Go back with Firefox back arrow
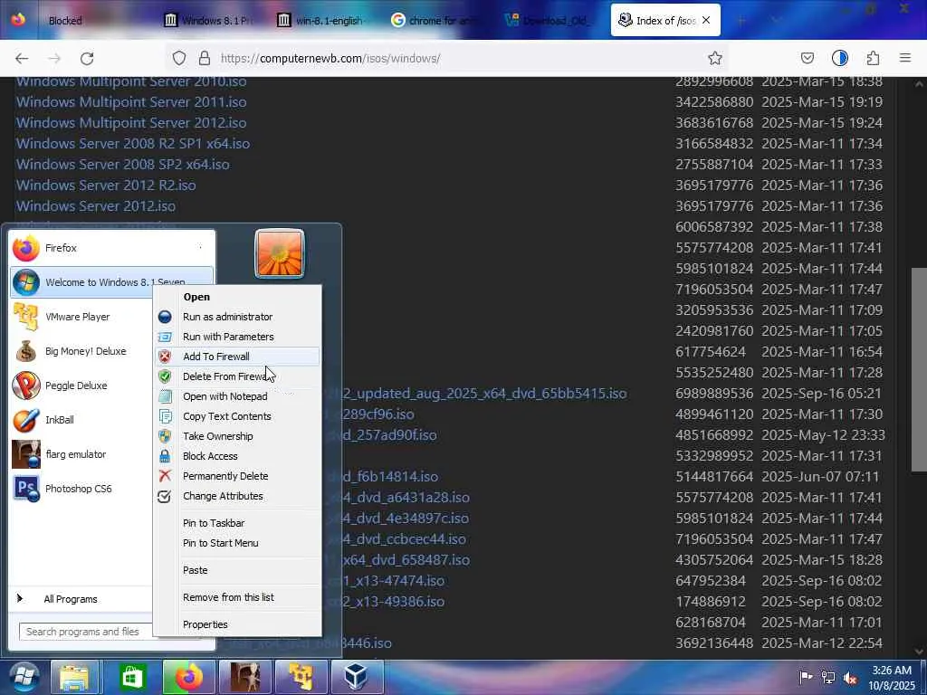Image resolution: width=927 pixels, height=695 pixels. click(22, 58)
